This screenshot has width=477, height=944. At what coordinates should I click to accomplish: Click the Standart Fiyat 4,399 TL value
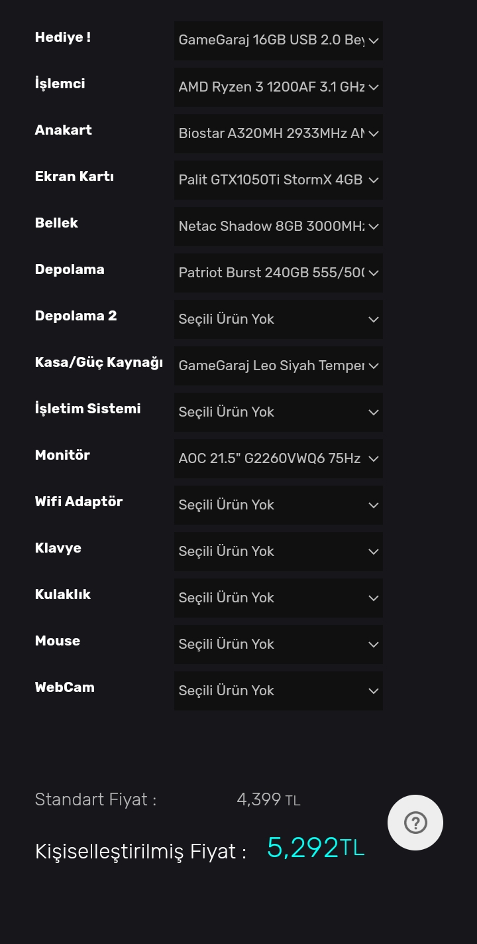tap(268, 799)
